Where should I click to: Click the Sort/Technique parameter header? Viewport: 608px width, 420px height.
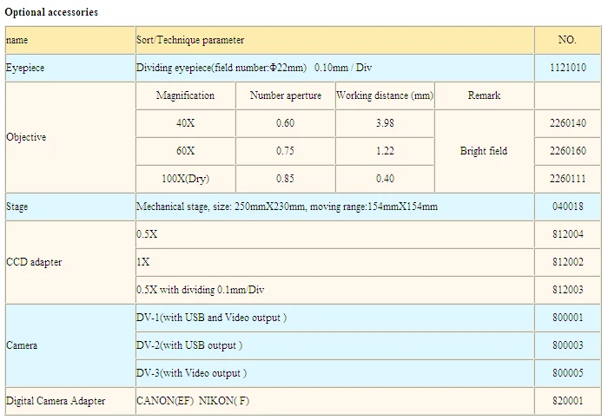point(334,40)
